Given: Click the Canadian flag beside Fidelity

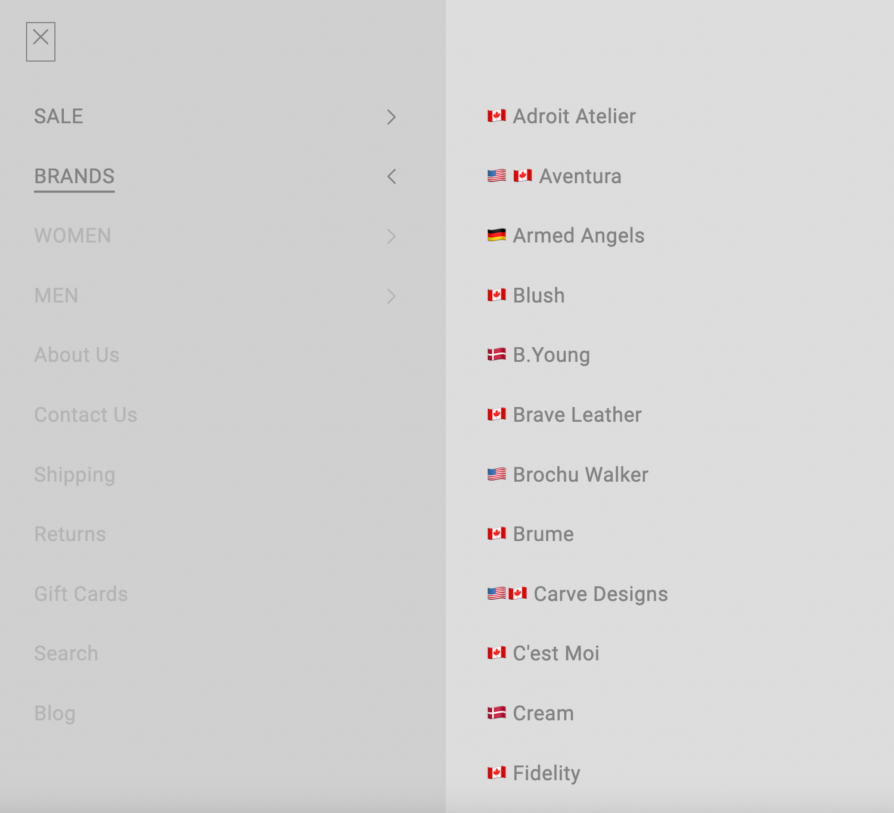Looking at the screenshot, I should [496, 773].
